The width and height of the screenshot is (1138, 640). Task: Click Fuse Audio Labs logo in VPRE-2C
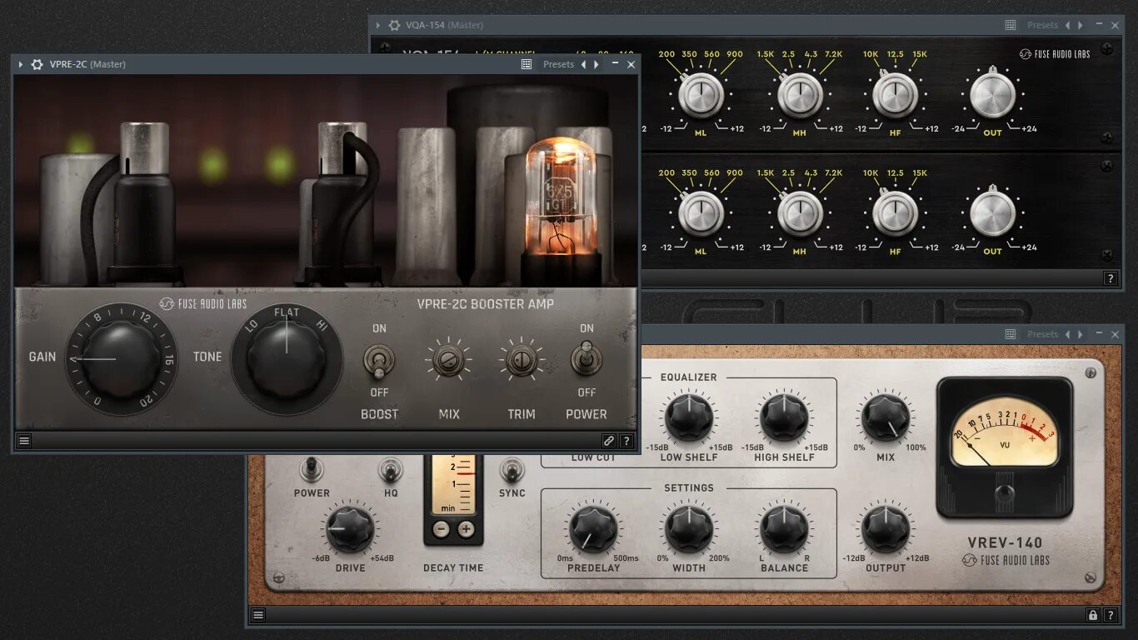[x=205, y=304]
